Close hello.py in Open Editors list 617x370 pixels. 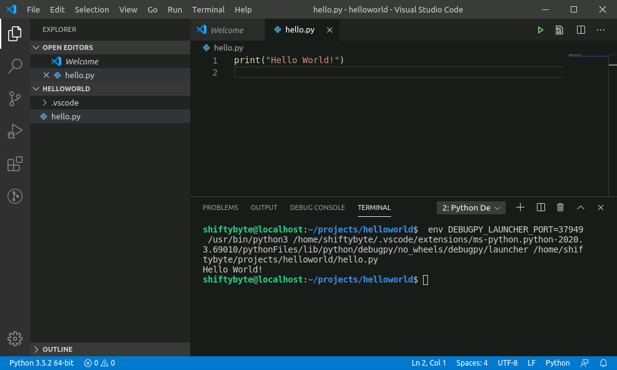[x=46, y=75]
